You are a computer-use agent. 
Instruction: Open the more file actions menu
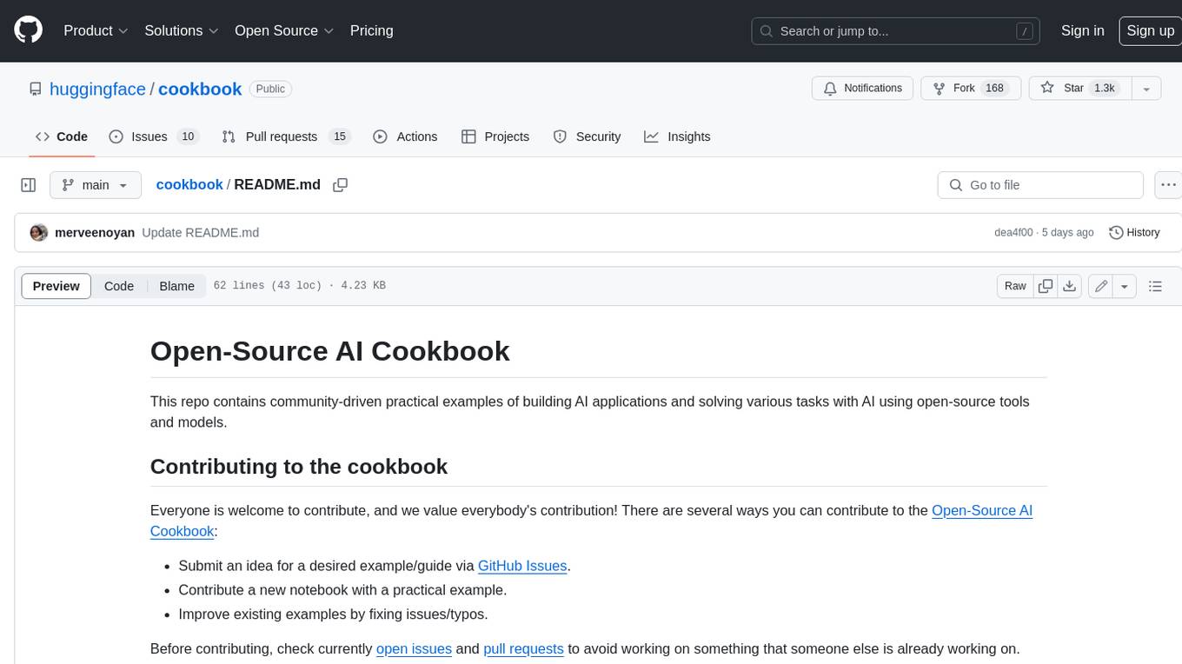(x=1168, y=185)
